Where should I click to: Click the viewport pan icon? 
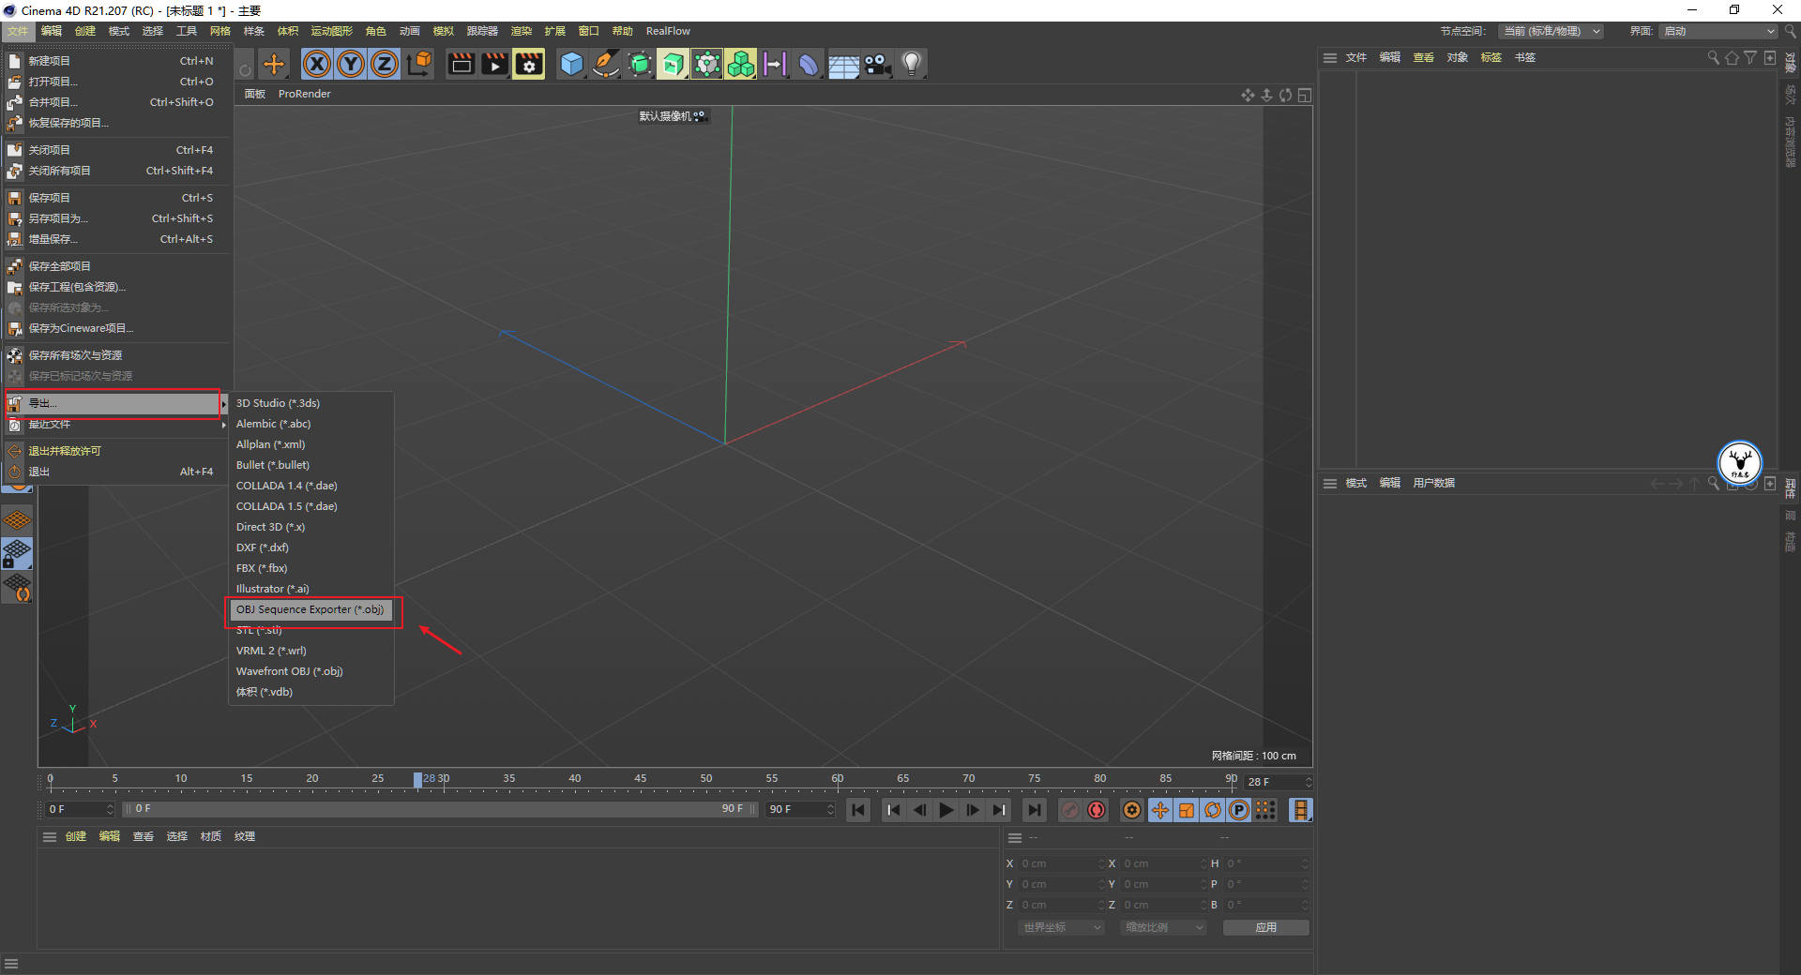[1248, 95]
